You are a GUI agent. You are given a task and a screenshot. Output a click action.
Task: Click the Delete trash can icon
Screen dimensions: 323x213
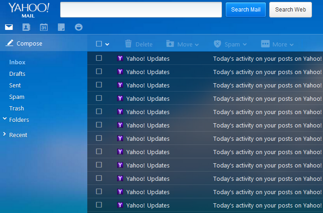click(x=128, y=44)
